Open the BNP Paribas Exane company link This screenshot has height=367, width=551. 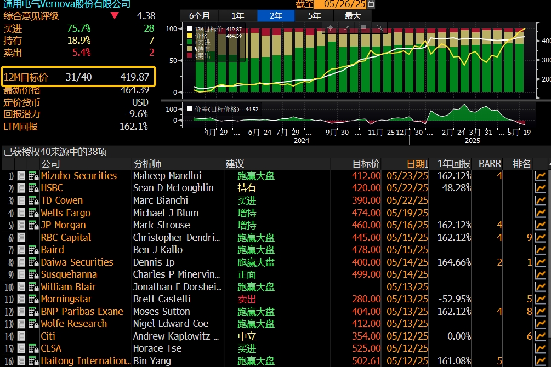pyautogui.click(x=82, y=312)
